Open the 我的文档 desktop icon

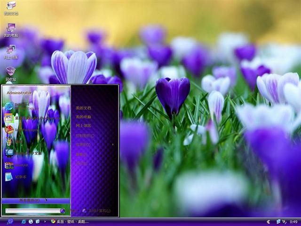coord(11,8)
